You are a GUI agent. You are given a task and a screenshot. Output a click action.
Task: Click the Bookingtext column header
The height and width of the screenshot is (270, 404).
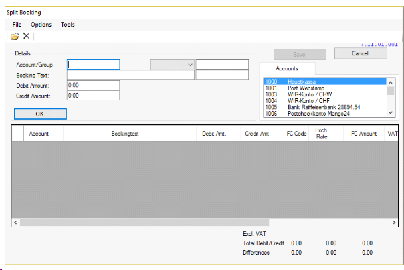[x=130, y=133]
